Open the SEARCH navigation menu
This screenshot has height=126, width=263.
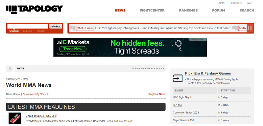[247, 10]
